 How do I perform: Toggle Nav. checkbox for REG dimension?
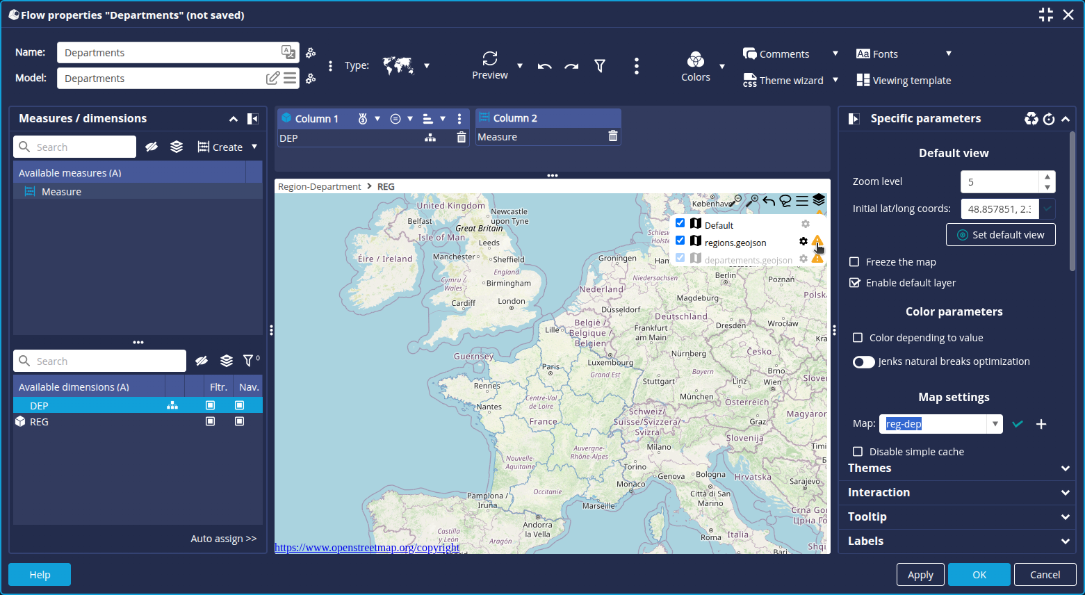pyautogui.click(x=240, y=421)
